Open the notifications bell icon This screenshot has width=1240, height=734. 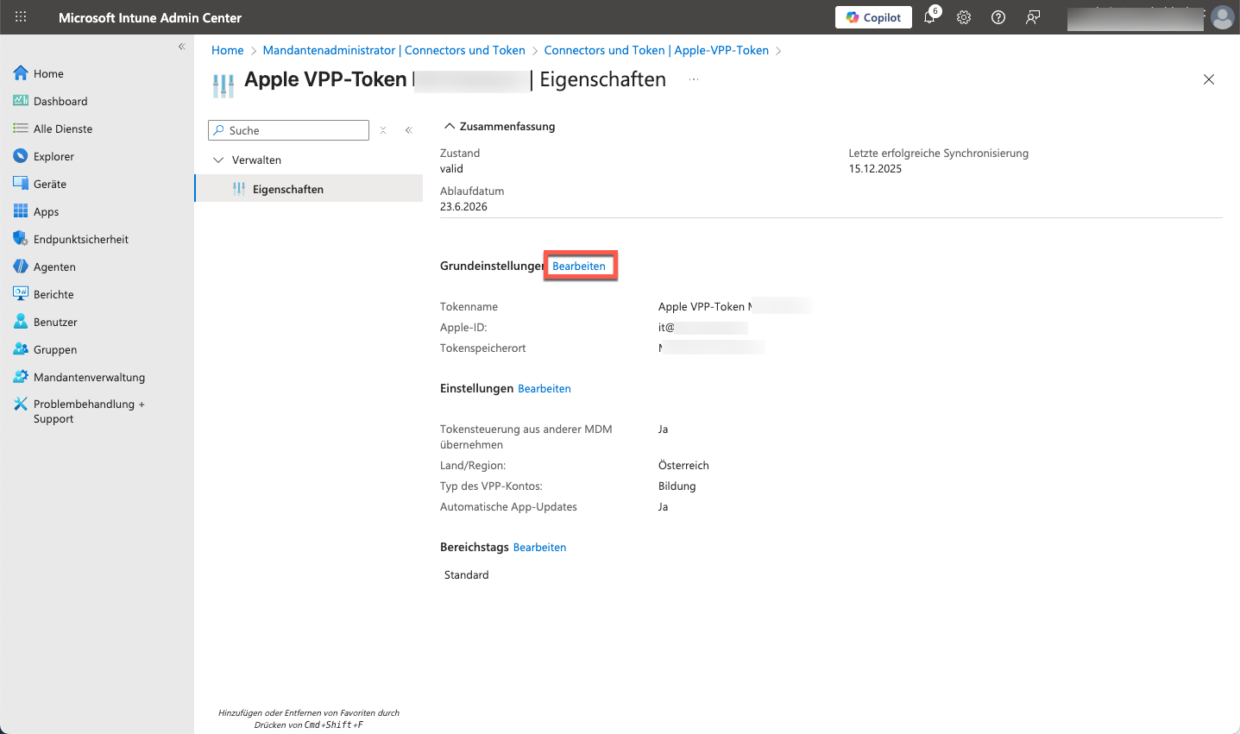tap(929, 17)
